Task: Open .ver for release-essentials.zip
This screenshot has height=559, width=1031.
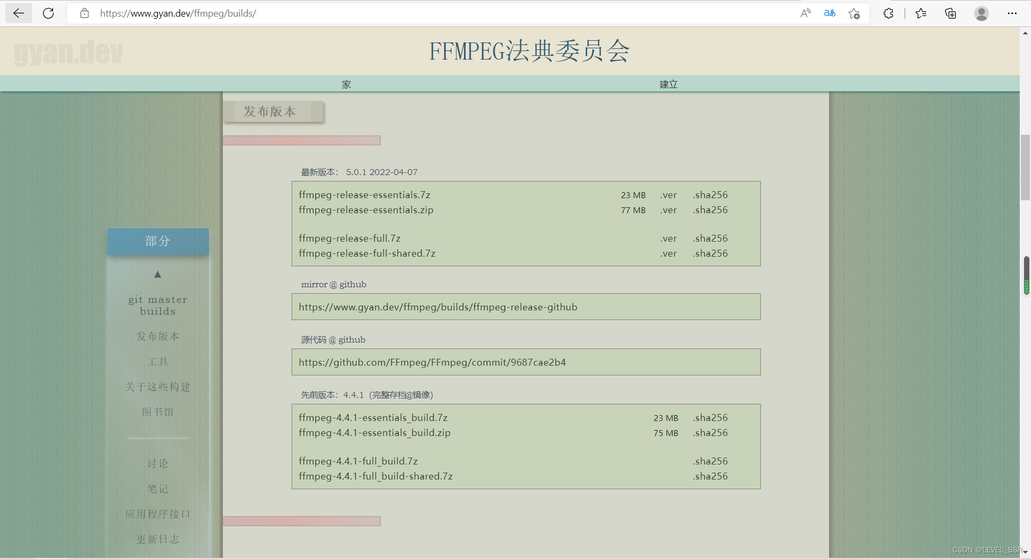Action: coord(669,210)
